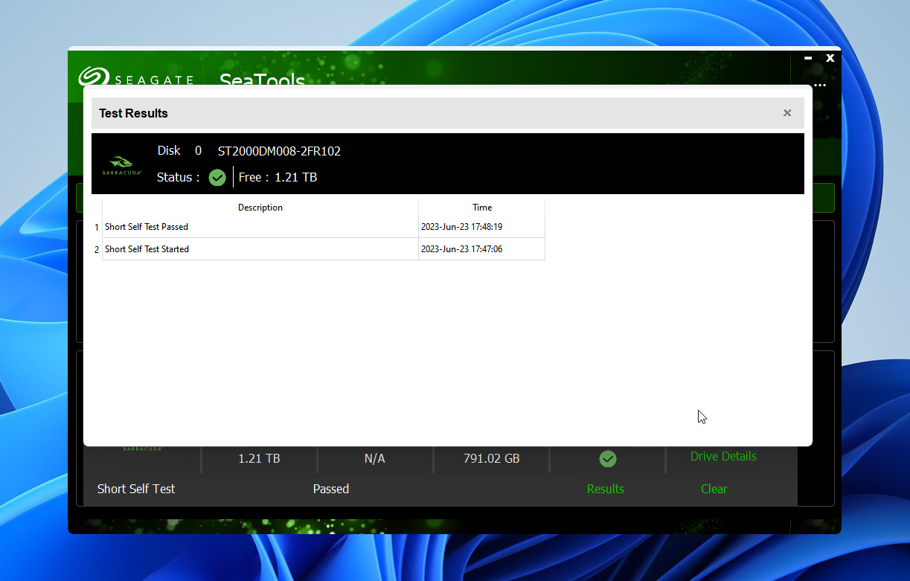Click the 791.02 GB value in the drive row
Image resolution: width=910 pixels, height=581 pixels.
coord(491,458)
